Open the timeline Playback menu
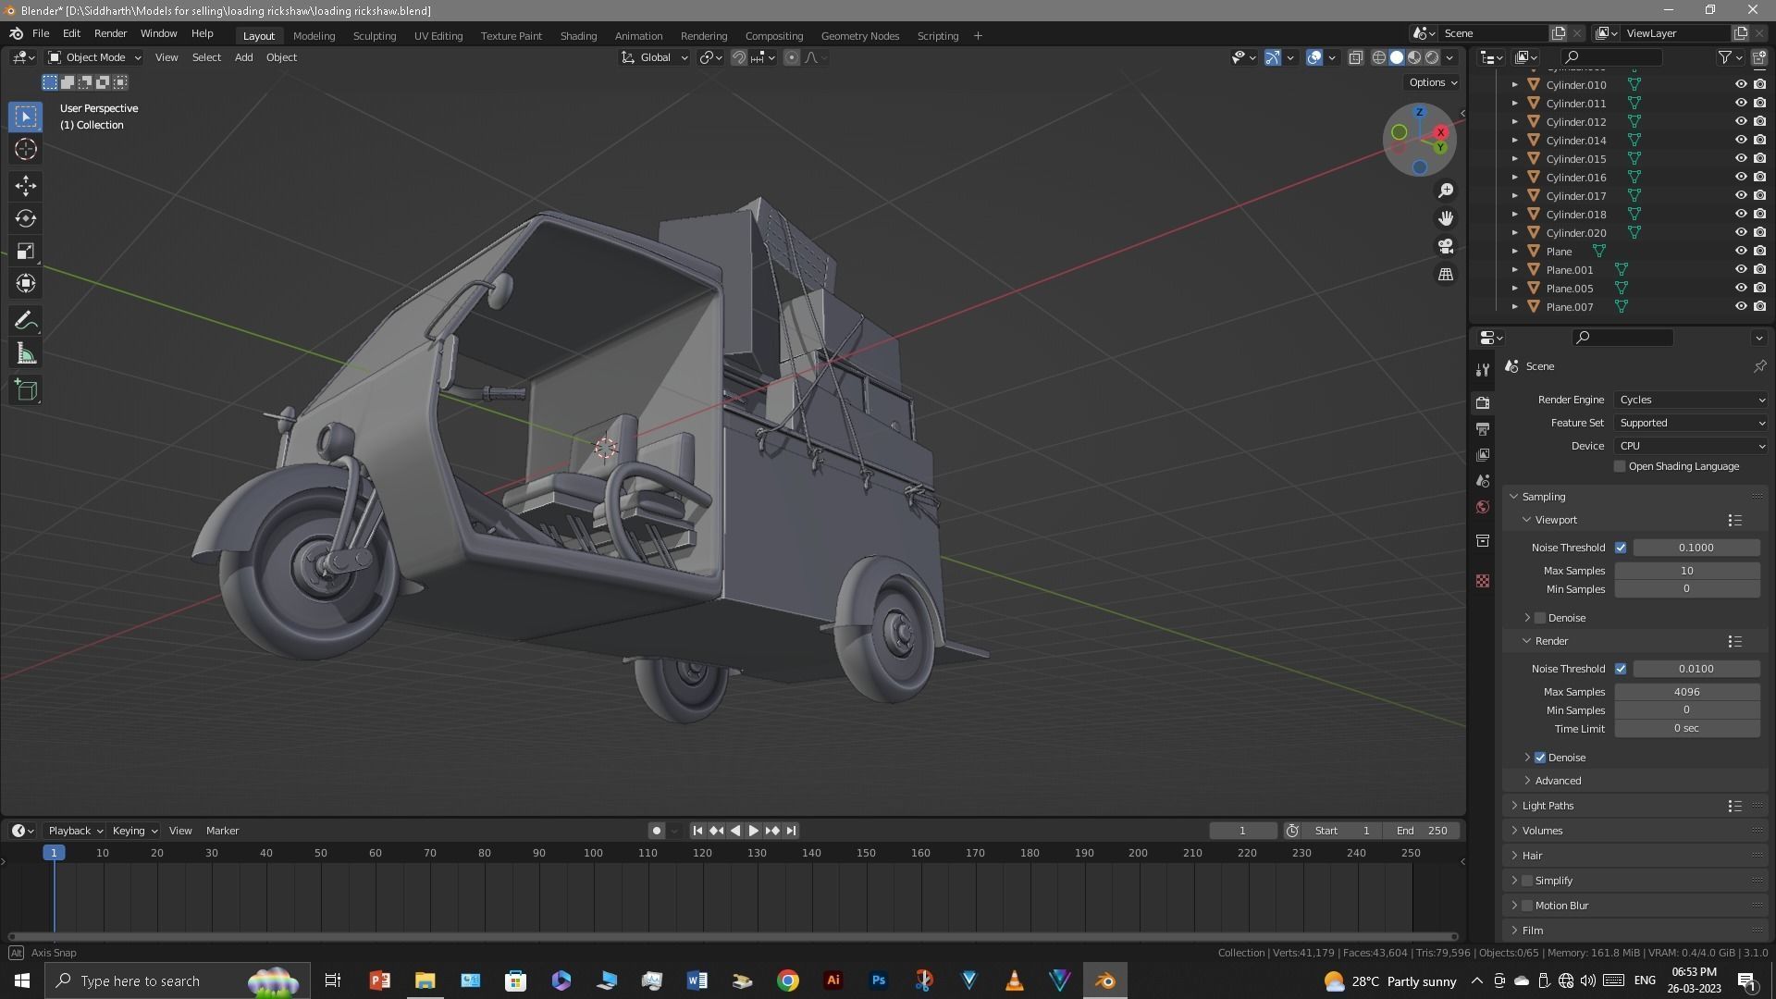 pos(75,831)
